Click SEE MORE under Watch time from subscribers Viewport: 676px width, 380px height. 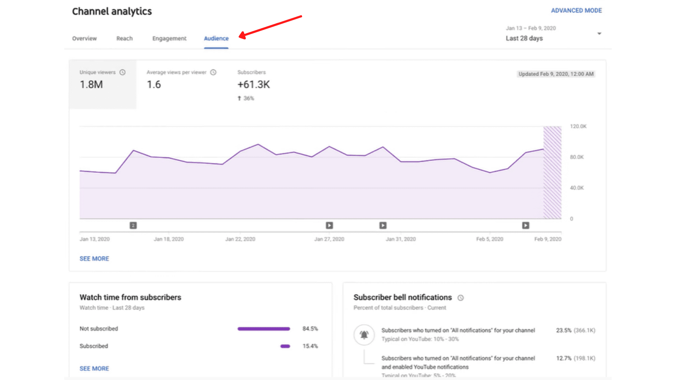94,369
